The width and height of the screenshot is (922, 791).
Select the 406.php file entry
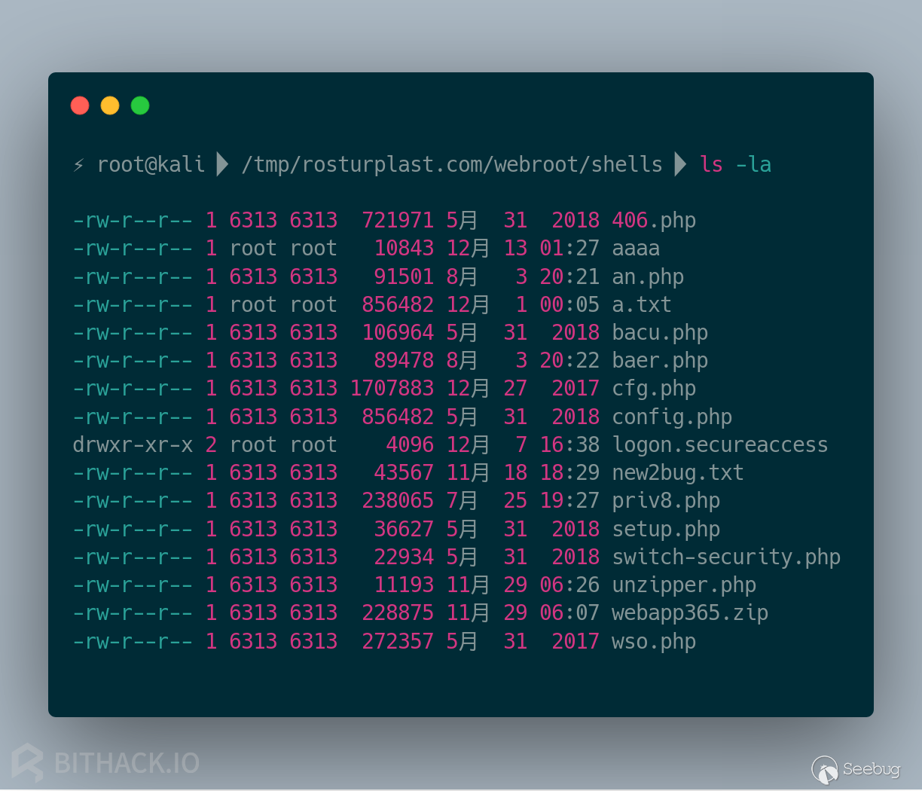652,220
